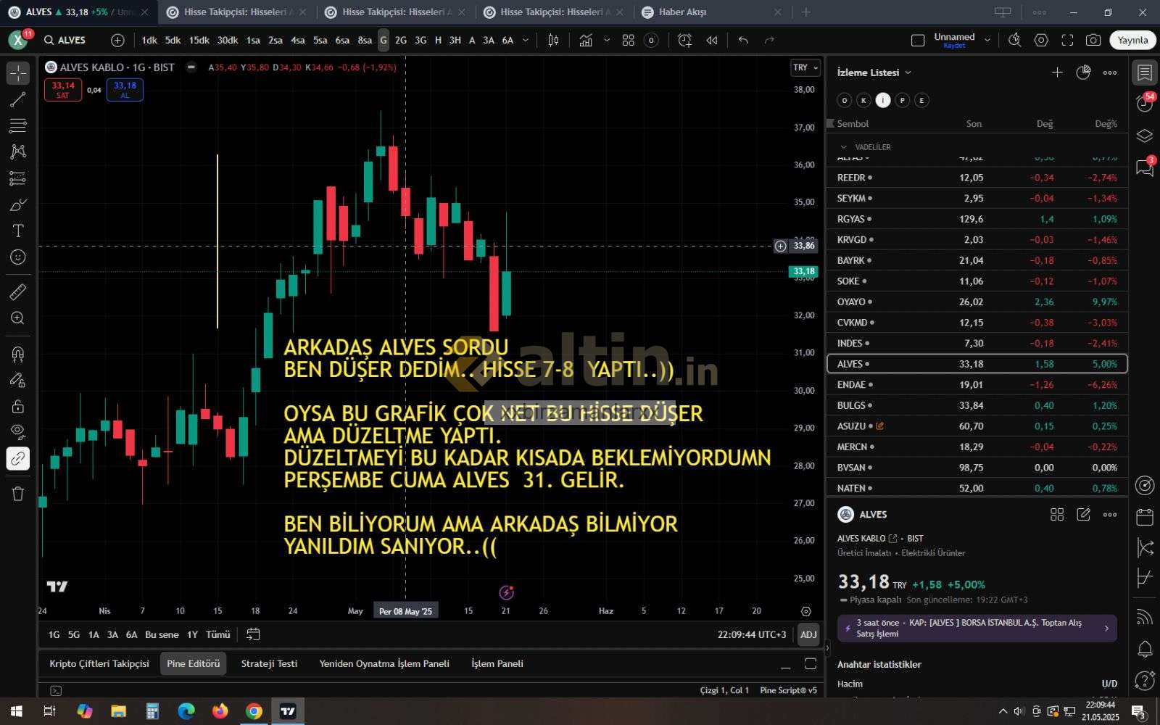Toggle lock all drawing tools
The height and width of the screenshot is (725, 1160).
point(18,406)
